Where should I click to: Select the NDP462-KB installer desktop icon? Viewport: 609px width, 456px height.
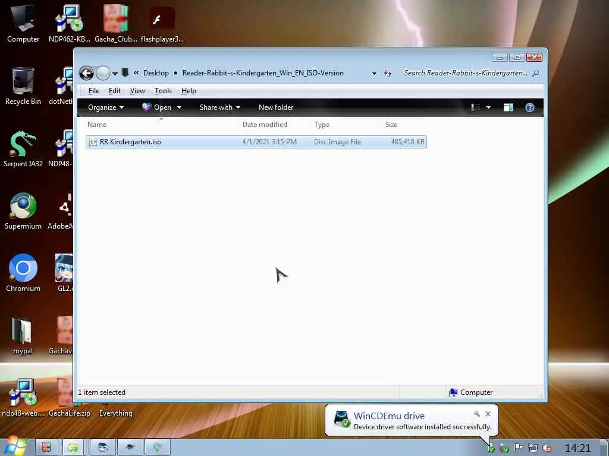[69, 24]
